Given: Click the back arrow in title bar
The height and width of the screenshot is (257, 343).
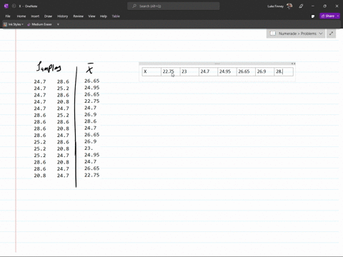Looking at the screenshot, I should click(x=14, y=6).
